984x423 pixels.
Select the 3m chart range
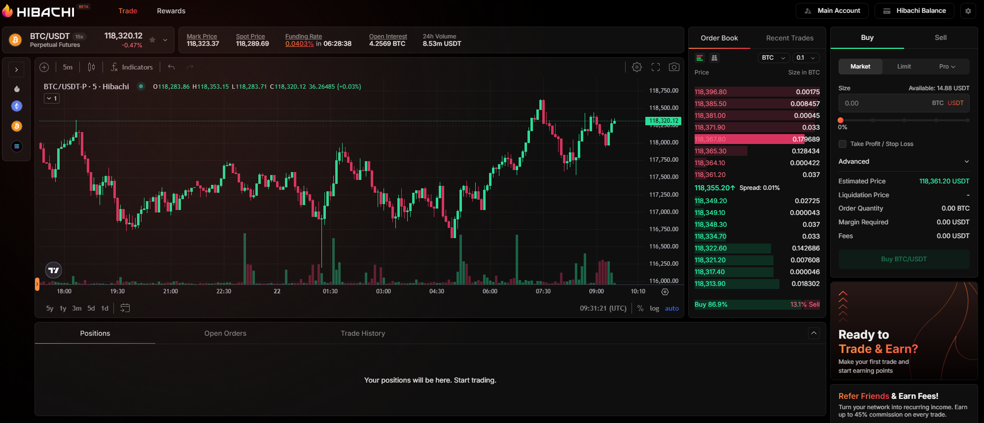coord(77,309)
